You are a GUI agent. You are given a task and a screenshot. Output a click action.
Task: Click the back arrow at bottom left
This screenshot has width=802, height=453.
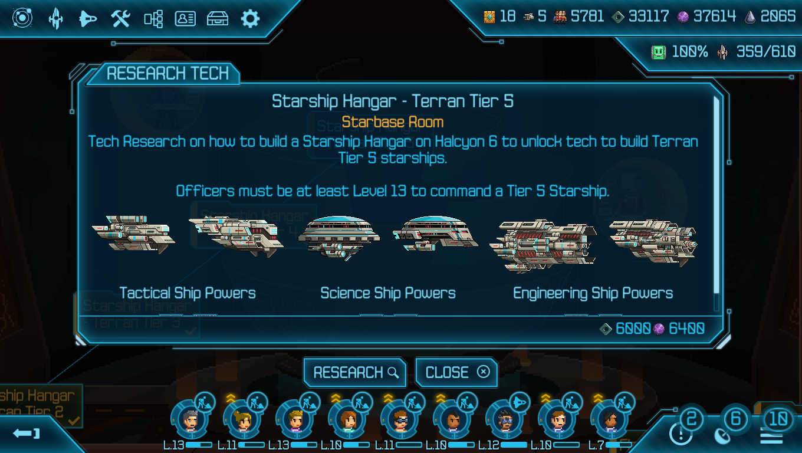click(x=26, y=434)
